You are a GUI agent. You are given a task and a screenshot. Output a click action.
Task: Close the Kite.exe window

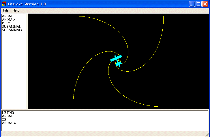[x=205, y=4]
